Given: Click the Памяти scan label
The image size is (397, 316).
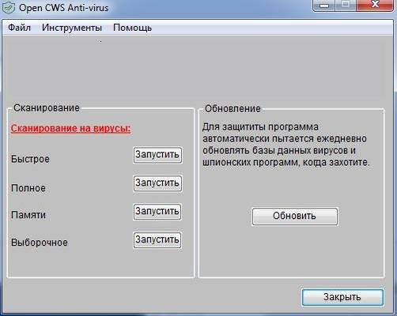Looking at the screenshot, I should (28, 215).
